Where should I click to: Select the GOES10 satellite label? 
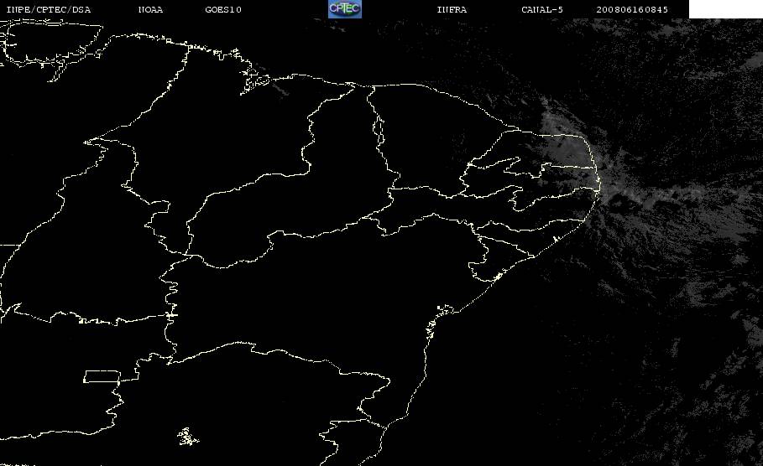[223, 10]
